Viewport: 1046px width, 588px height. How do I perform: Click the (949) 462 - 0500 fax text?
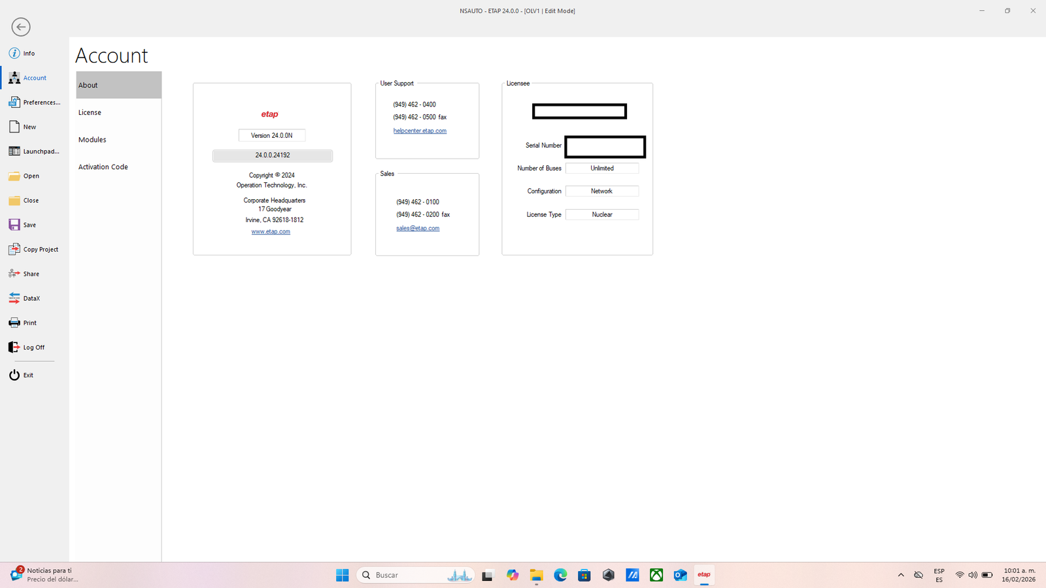pyautogui.click(x=420, y=117)
